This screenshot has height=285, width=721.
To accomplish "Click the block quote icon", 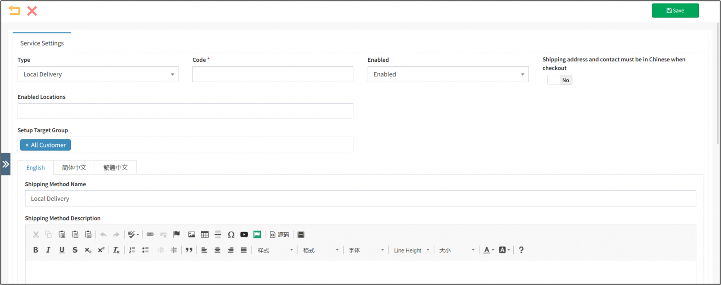I will [189, 250].
